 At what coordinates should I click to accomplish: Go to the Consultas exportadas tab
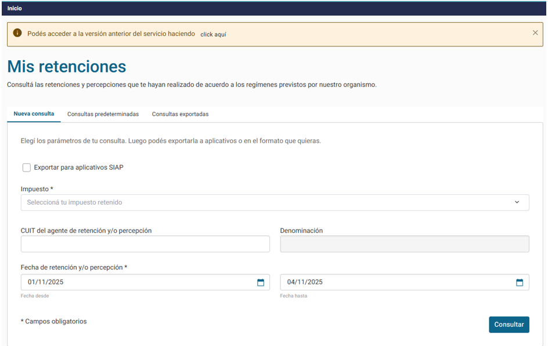(180, 114)
